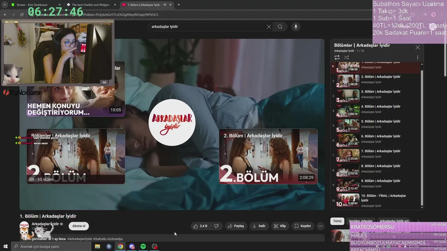
Task: Select 8. Bölüm | Arkadaşlar İyidir in playlist
Action: (376, 170)
